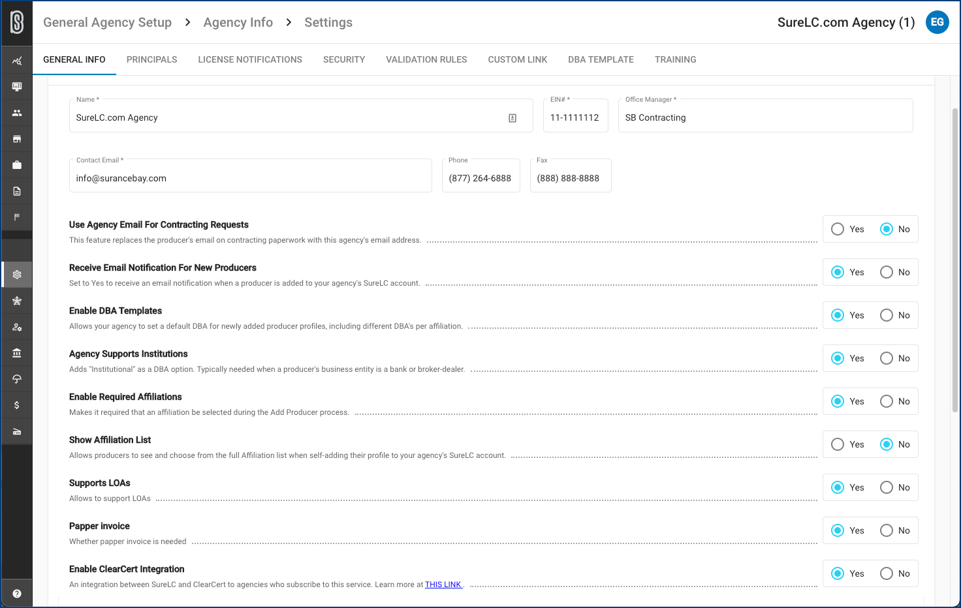Viewport: 961px width, 608px height.
Task: Open the document sidebar icon
Action: (17, 191)
